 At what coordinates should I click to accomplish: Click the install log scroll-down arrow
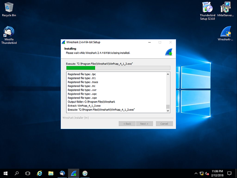pyautogui.click(x=168, y=111)
